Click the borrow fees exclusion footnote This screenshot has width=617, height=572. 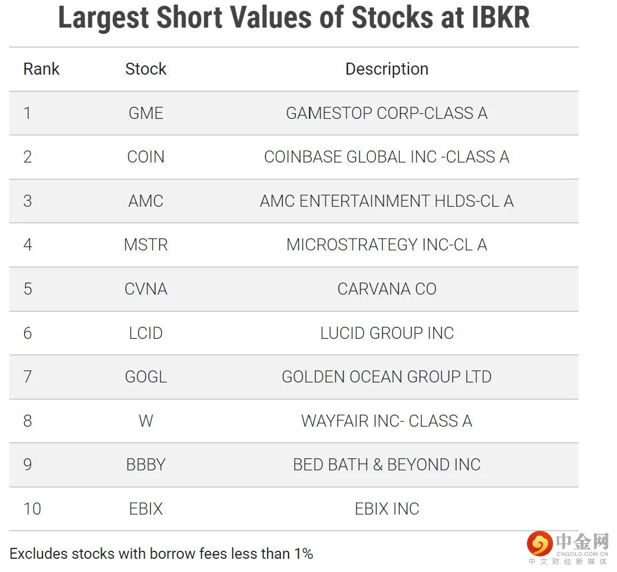coord(161,554)
